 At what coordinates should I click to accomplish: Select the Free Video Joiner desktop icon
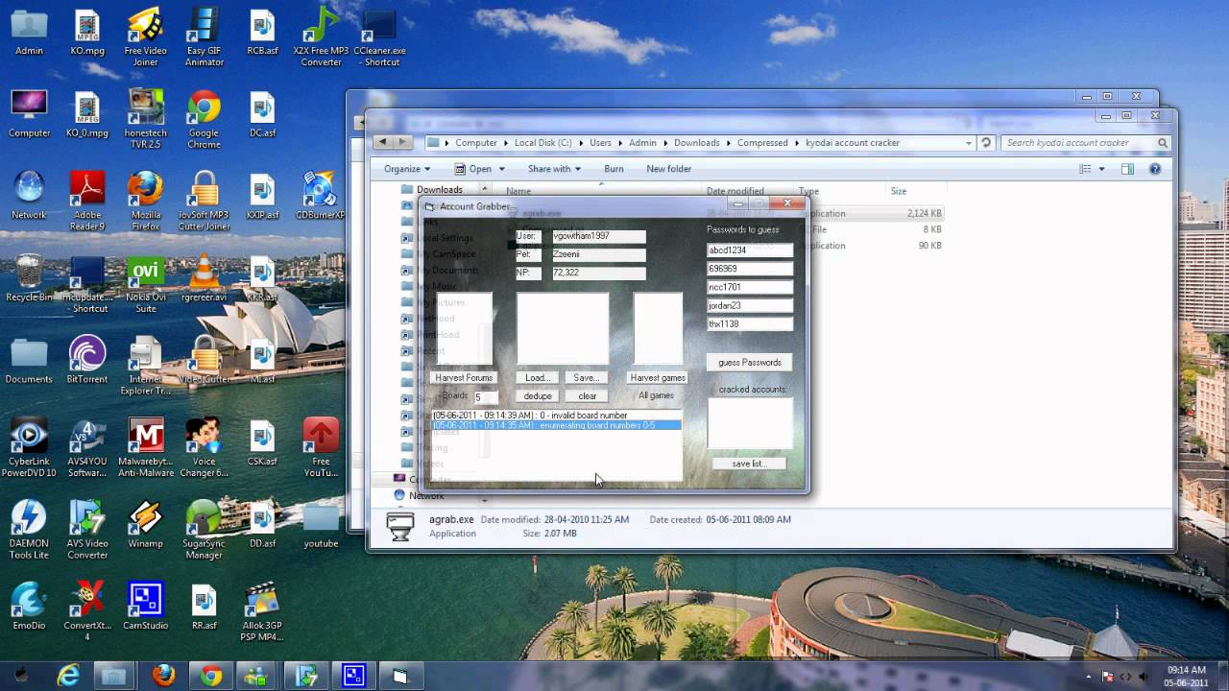point(145,36)
